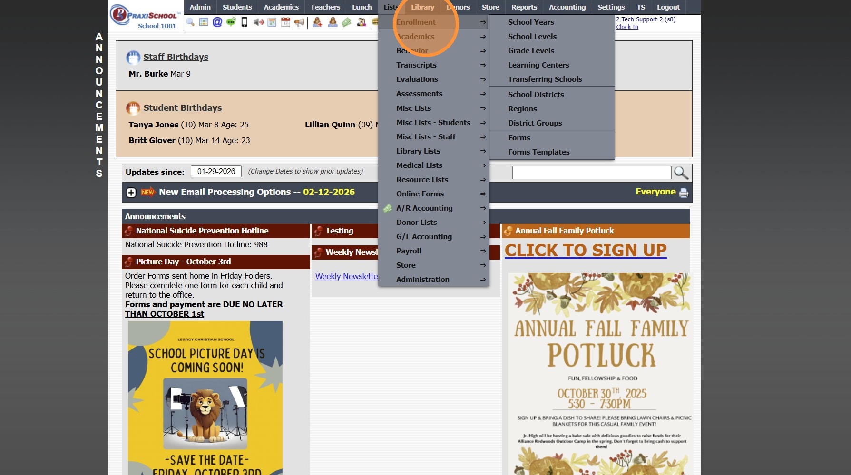Click the red calendar date icon
The height and width of the screenshot is (475, 851).
[285, 22]
